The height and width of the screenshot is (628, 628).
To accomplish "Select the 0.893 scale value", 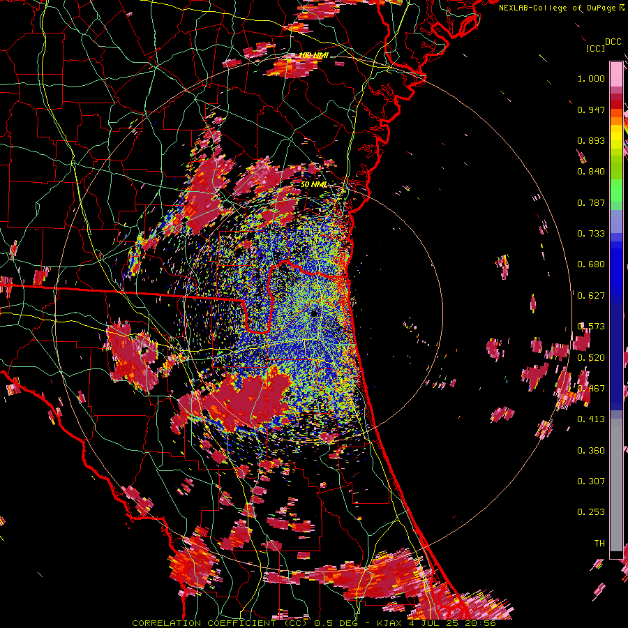I will tap(591, 140).
